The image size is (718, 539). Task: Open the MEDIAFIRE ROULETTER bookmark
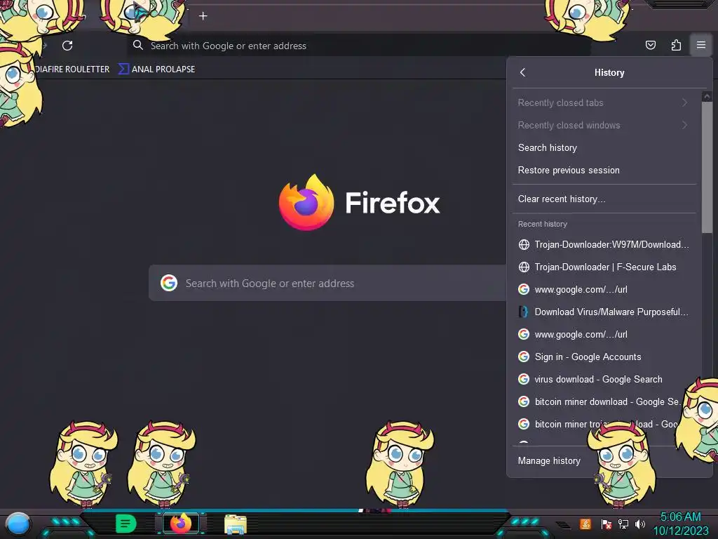coord(72,69)
